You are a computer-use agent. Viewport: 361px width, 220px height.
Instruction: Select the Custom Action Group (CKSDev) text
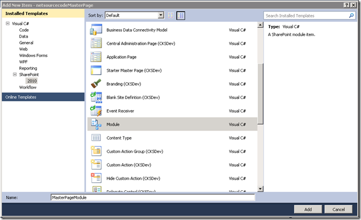(135, 152)
